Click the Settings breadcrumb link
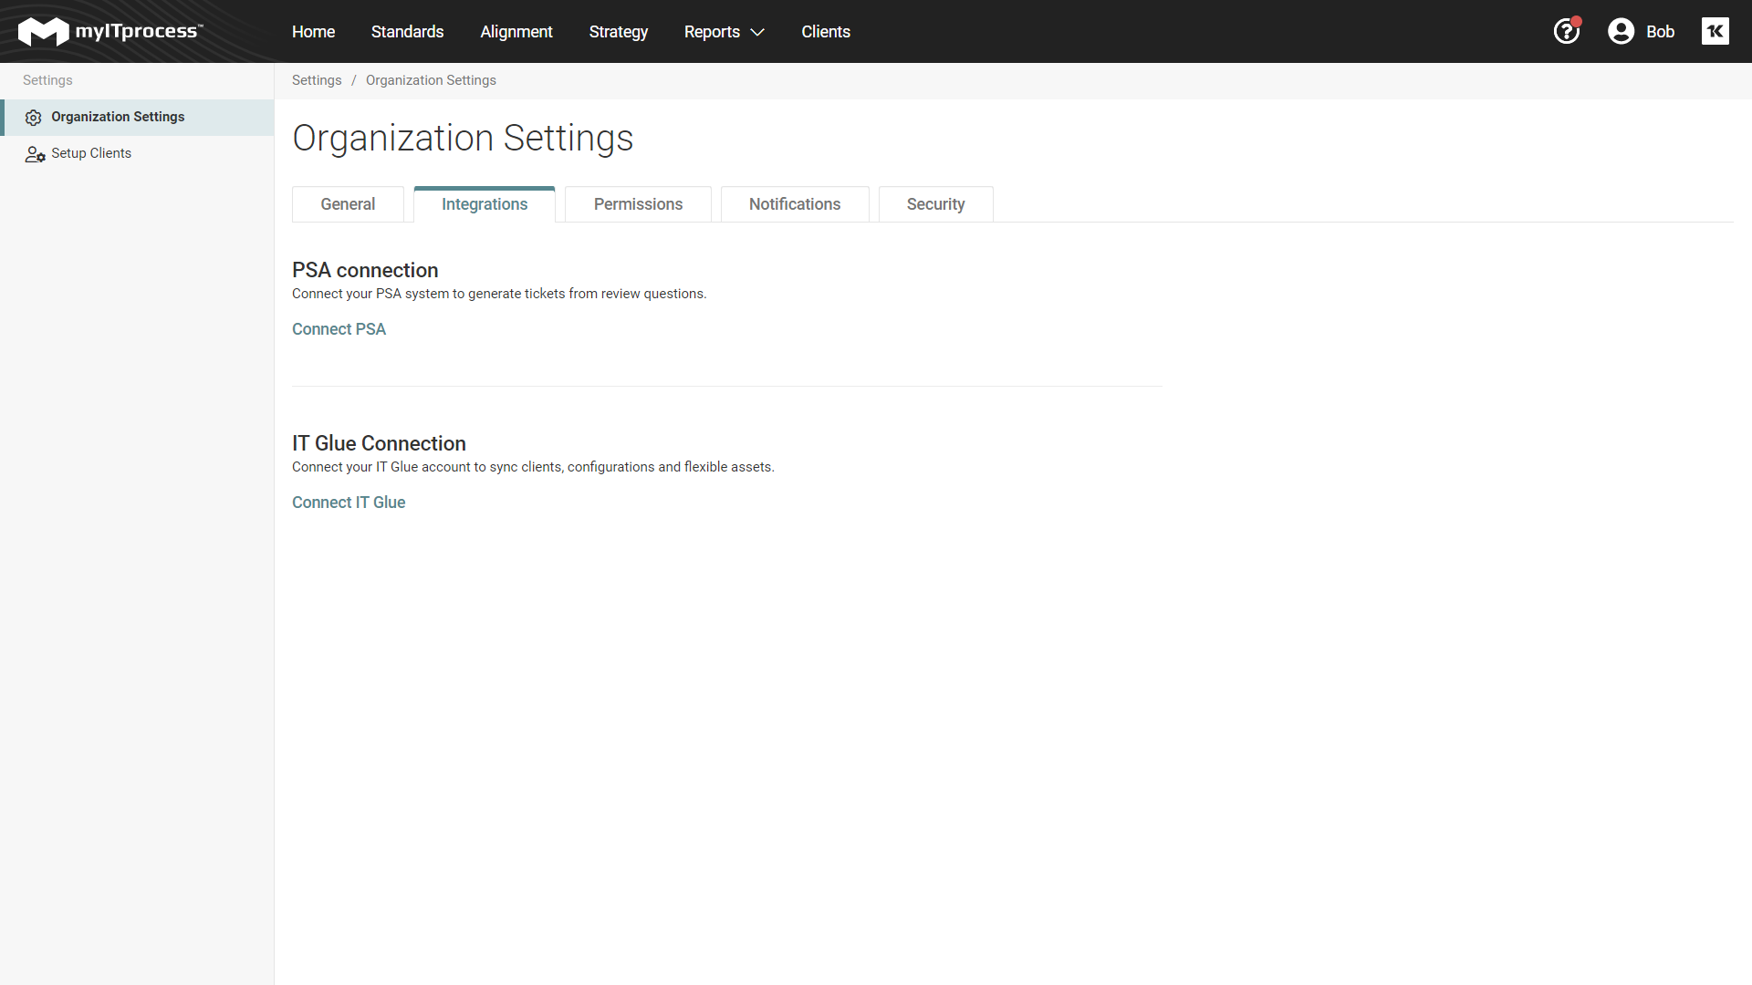Image resolution: width=1752 pixels, height=985 pixels. click(317, 80)
